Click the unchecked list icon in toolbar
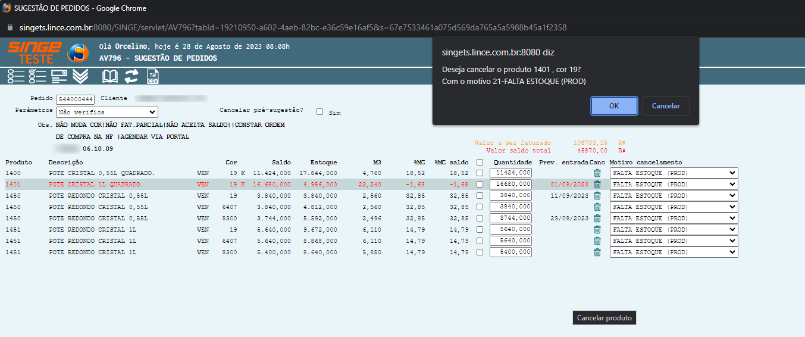805x337 pixels. click(15, 76)
